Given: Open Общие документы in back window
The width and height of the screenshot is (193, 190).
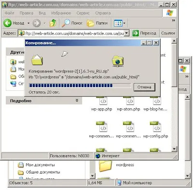Looking at the screenshot, I should point(39,172).
